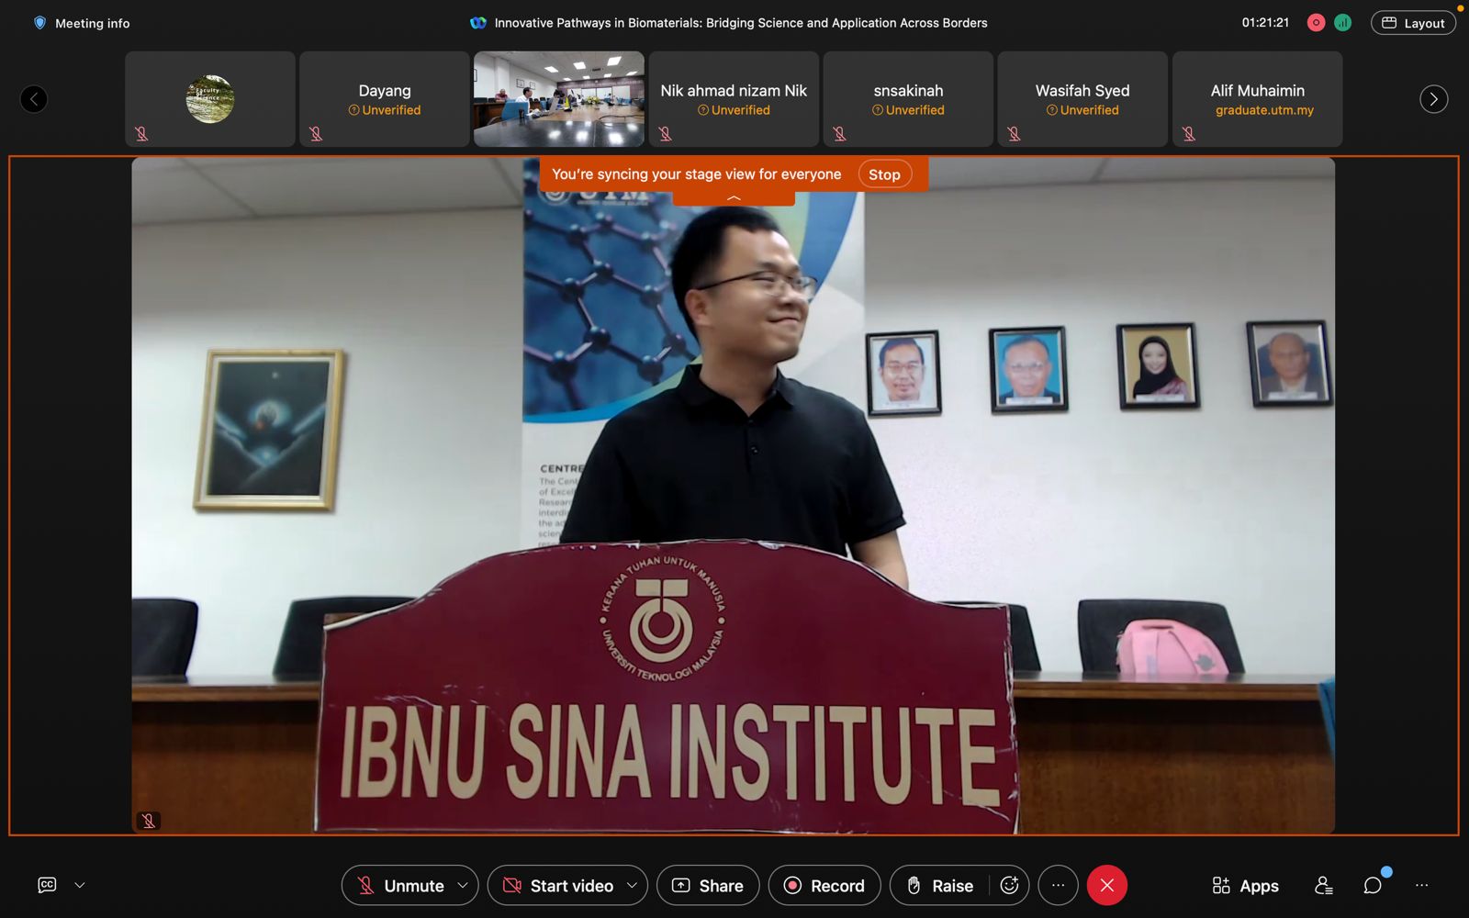Select the meeting room video thumbnail
The height and width of the screenshot is (918, 1469).
(x=559, y=99)
